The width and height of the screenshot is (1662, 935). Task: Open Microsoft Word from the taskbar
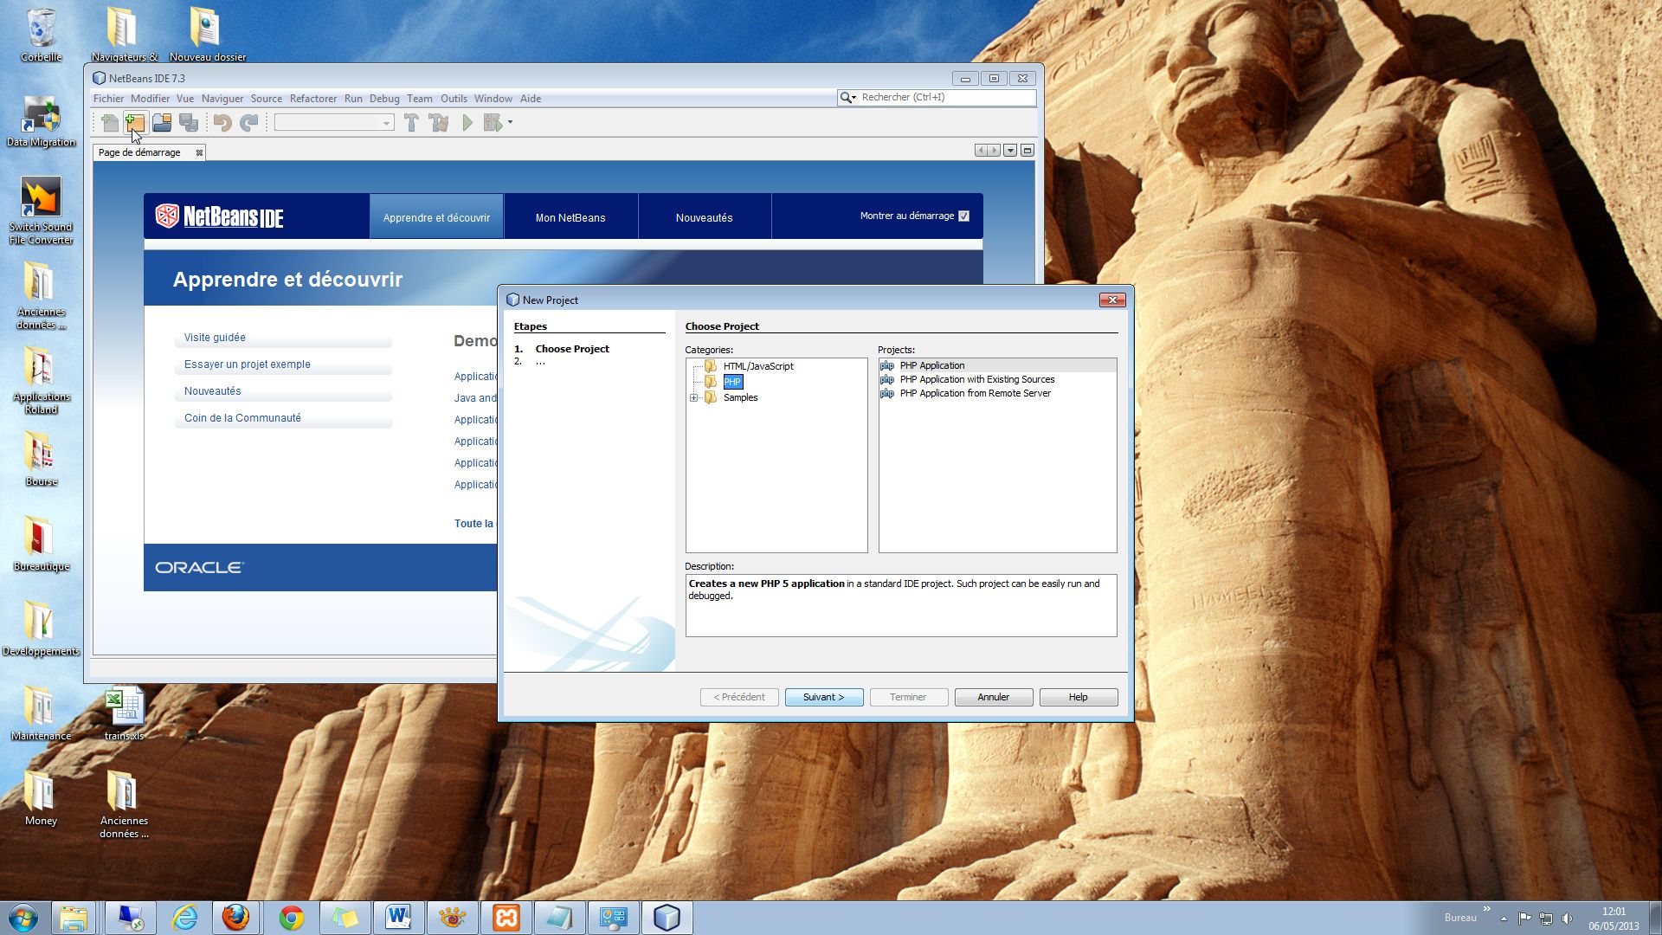(398, 918)
